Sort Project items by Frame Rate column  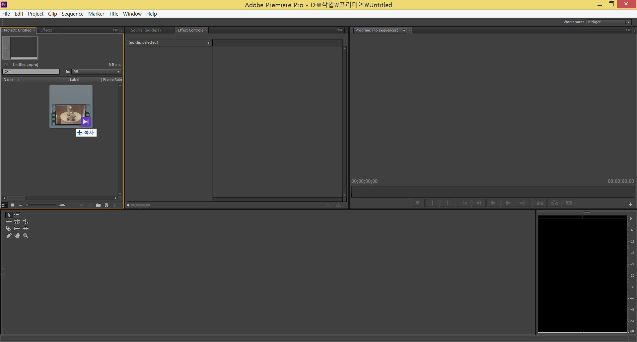click(x=112, y=80)
